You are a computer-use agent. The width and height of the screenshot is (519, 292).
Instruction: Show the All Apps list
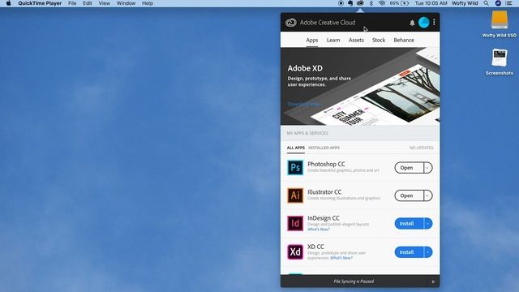tap(295, 148)
